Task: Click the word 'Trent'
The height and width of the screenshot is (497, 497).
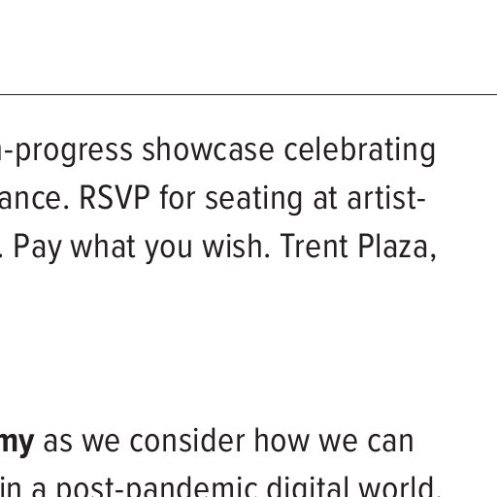Action: (x=314, y=247)
